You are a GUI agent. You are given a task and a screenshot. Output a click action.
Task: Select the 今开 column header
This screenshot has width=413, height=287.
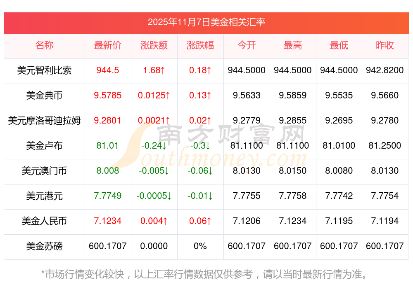pos(247,45)
